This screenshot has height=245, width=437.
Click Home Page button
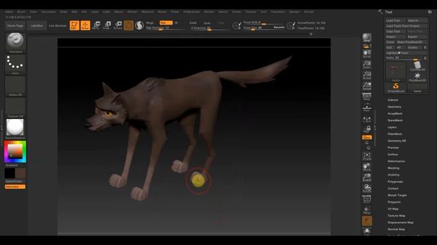click(x=15, y=26)
